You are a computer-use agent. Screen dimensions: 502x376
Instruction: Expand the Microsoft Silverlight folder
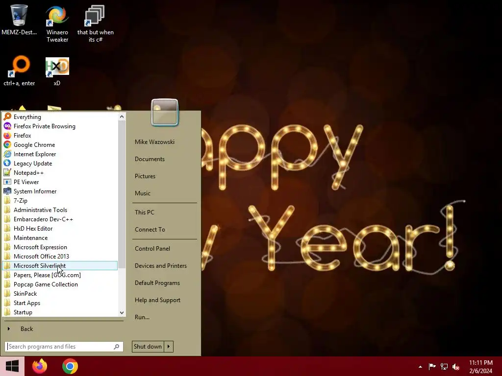60,265
